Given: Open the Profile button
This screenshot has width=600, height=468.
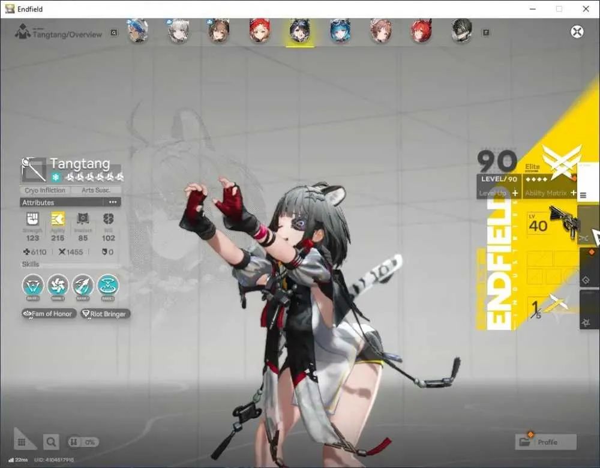Looking at the screenshot, I should [545, 442].
